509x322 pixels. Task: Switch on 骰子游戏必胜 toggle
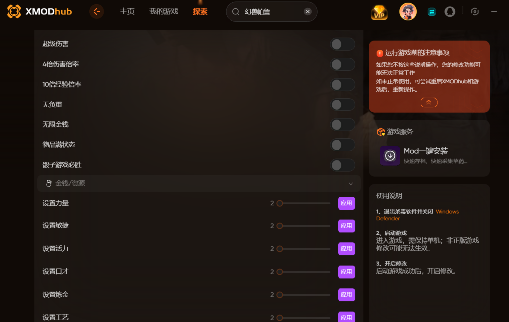pyautogui.click(x=342, y=165)
